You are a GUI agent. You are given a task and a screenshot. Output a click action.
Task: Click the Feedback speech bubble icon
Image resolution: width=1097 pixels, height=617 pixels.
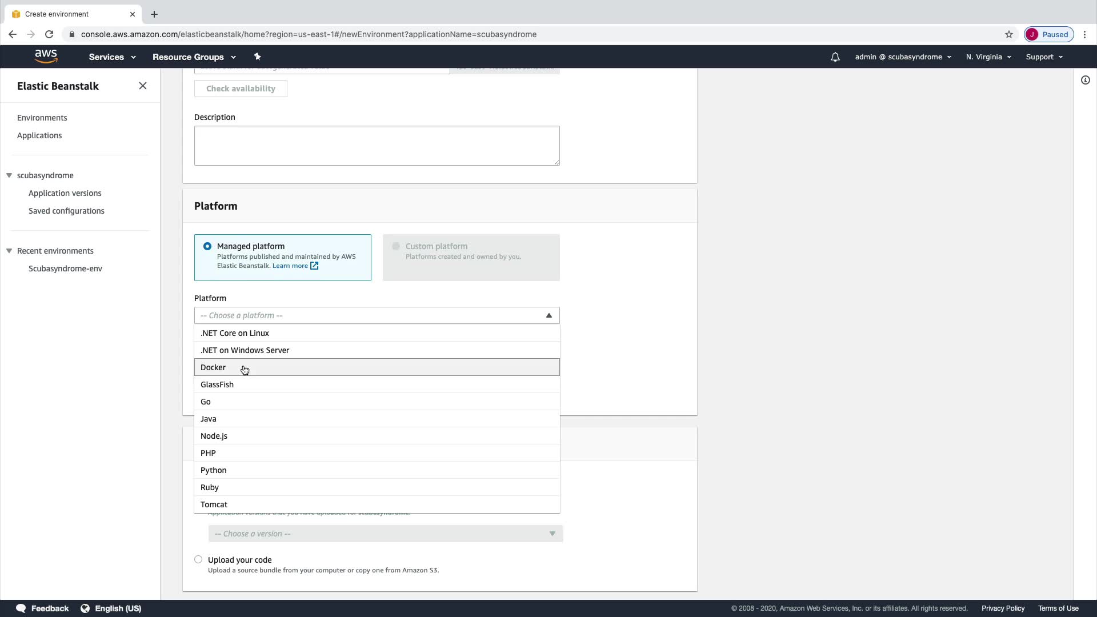point(21,608)
